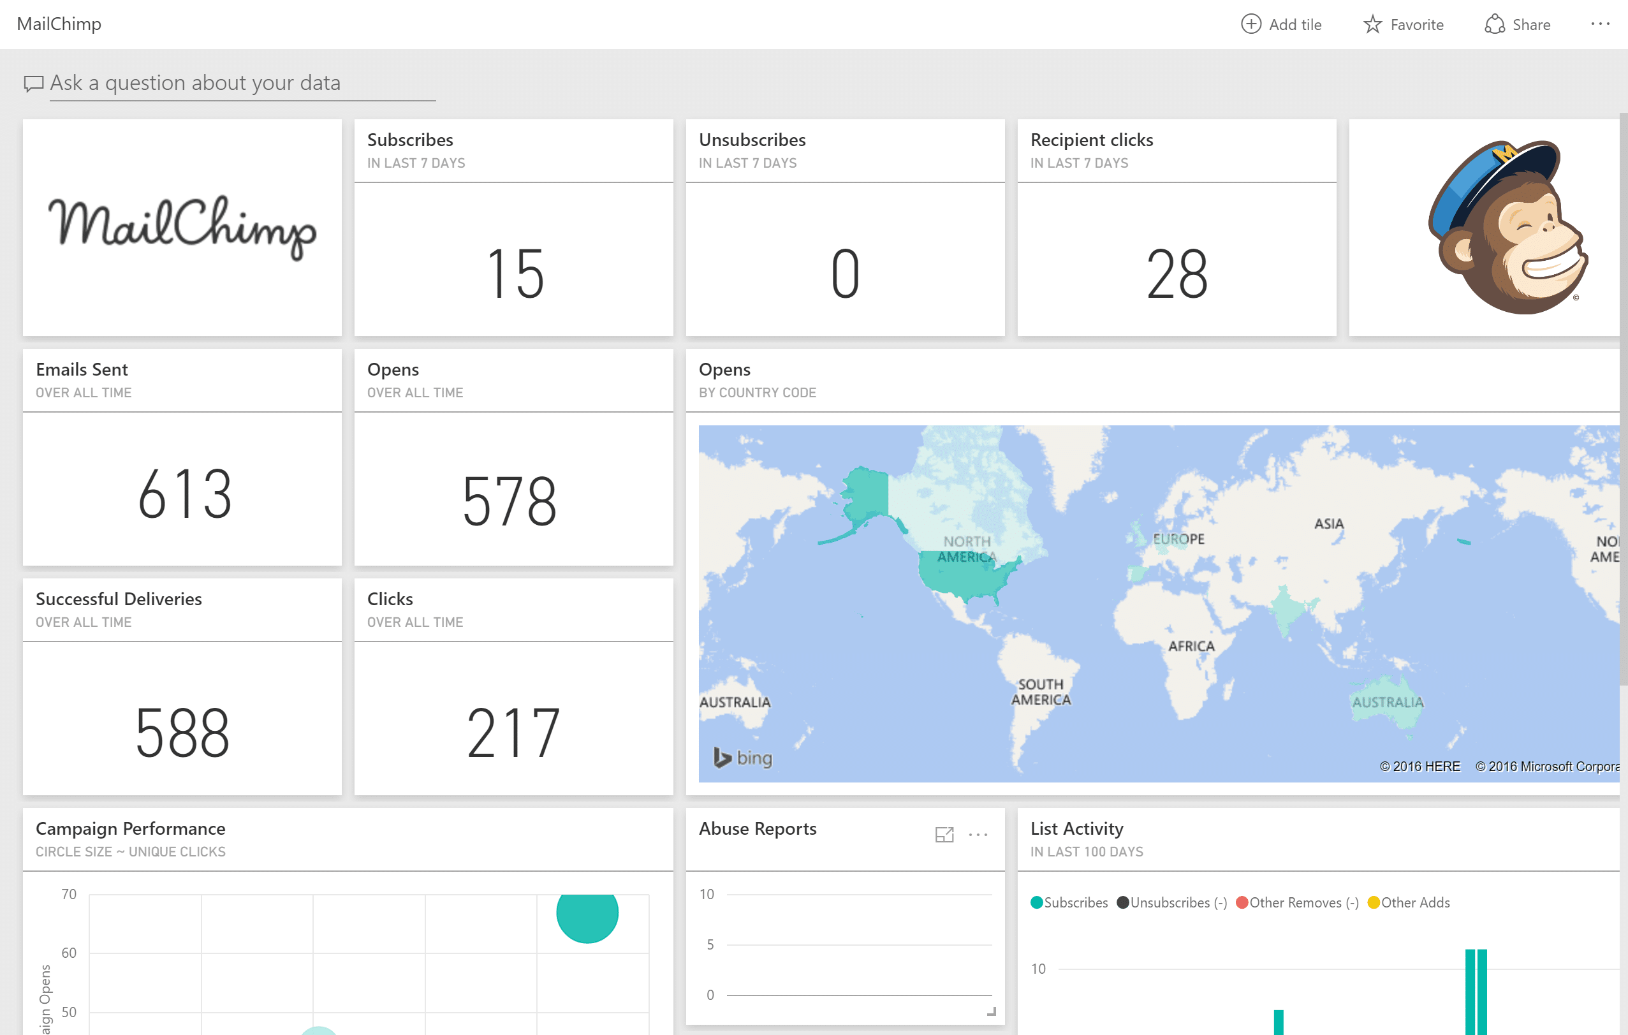This screenshot has width=1628, height=1035.
Task: Click the Opens by country code title
Action: coord(724,370)
